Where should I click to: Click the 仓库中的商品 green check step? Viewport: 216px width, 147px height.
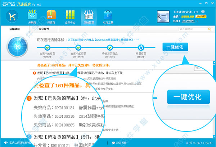(x=78, y=47)
